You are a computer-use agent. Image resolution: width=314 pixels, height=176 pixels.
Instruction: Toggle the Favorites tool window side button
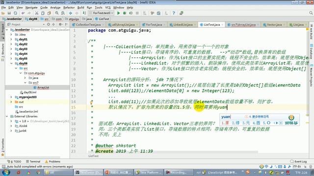(2, 148)
